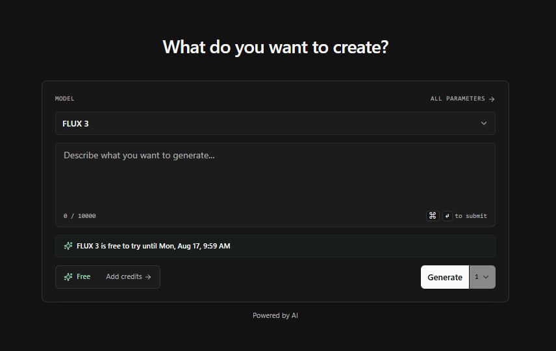Viewport: 556px width, 351px height.
Task: Click the 0 / 10000 character counter
Action: point(80,215)
